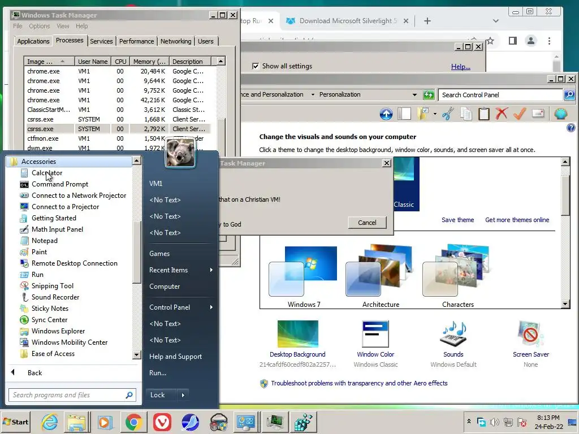
Task: Open Snipping Tool in the Accessories list
Action: pyautogui.click(x=53, y=286)
